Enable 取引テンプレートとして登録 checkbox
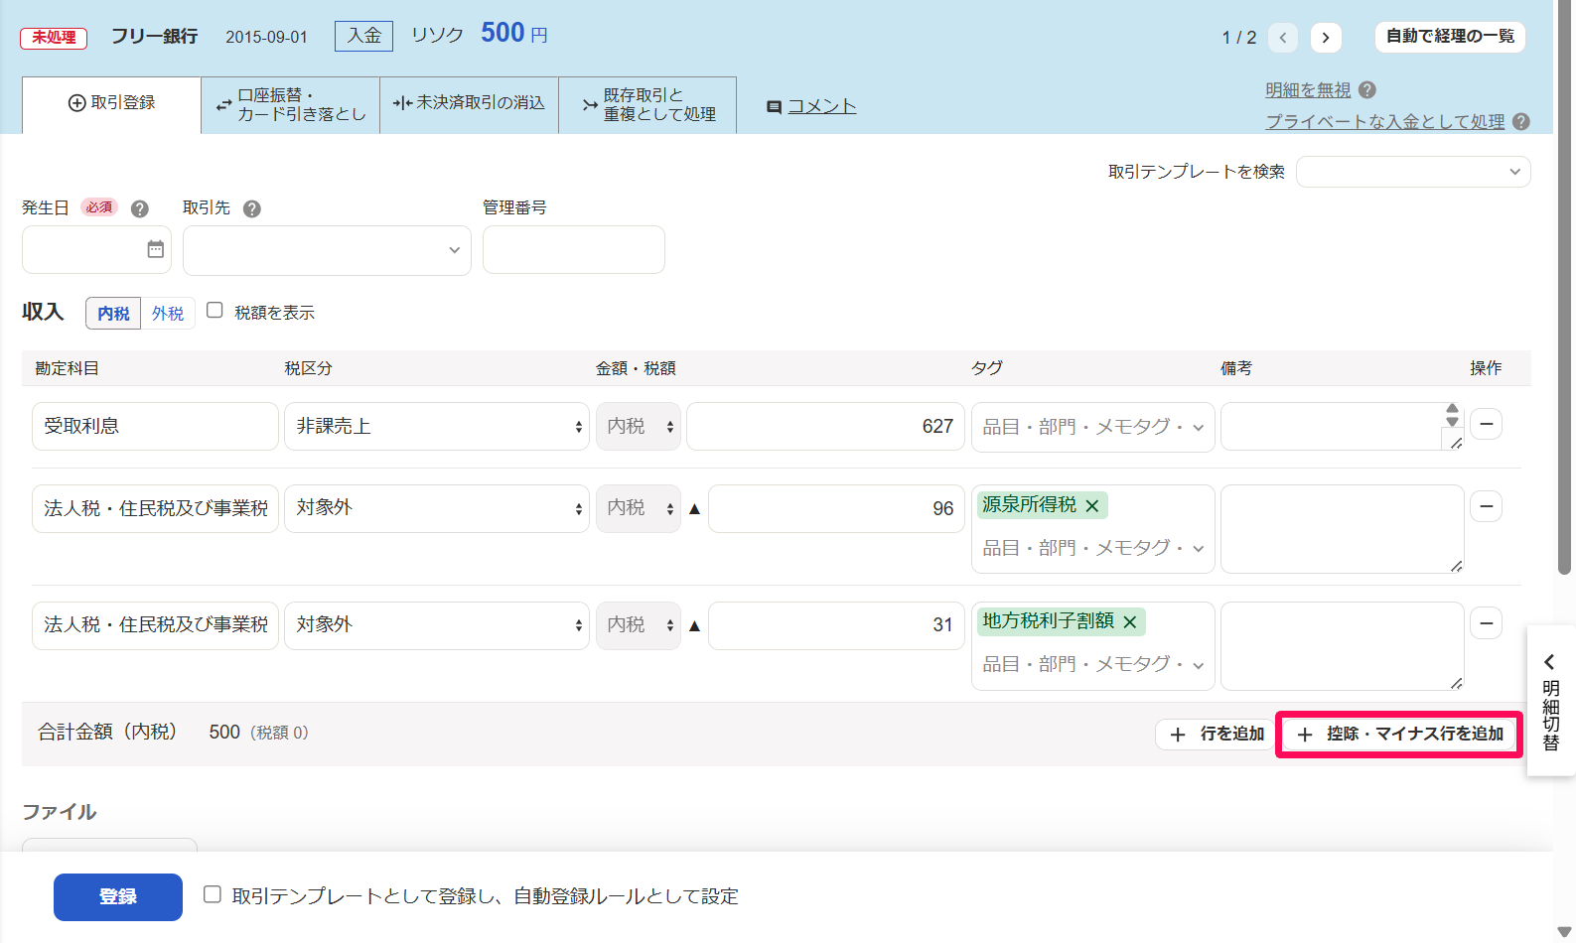 point(213,894)
